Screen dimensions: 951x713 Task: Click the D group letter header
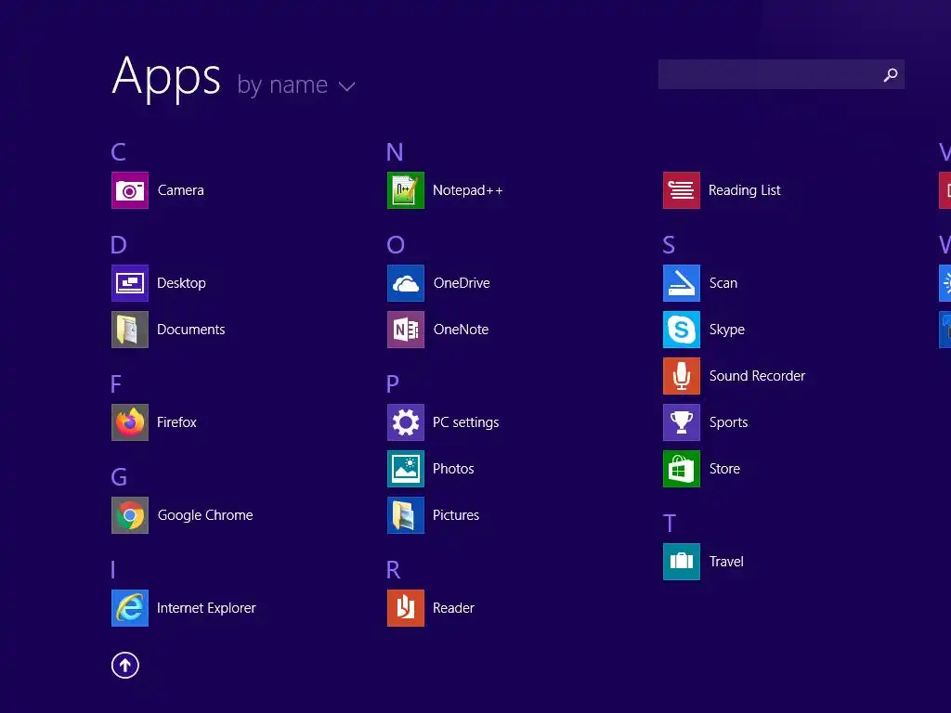click(x=119, y=245)
